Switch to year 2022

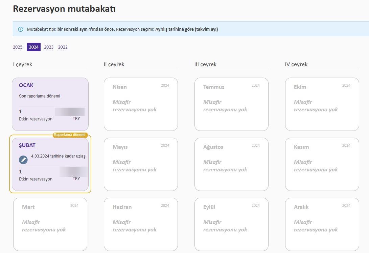63,47
